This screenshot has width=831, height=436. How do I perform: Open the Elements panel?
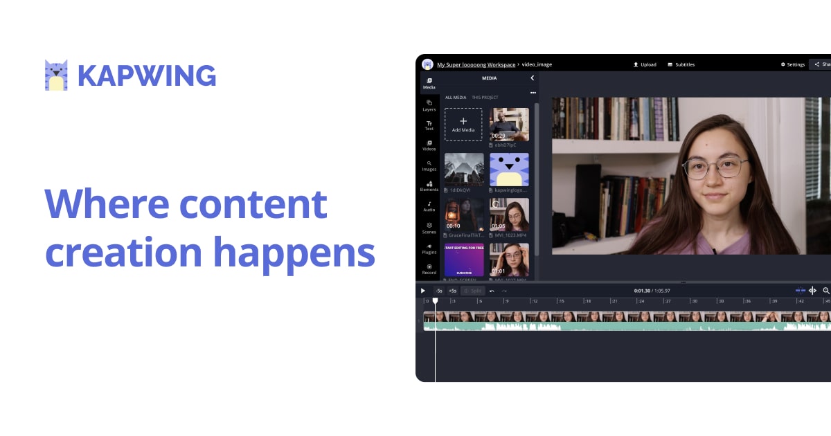[429, 185]
